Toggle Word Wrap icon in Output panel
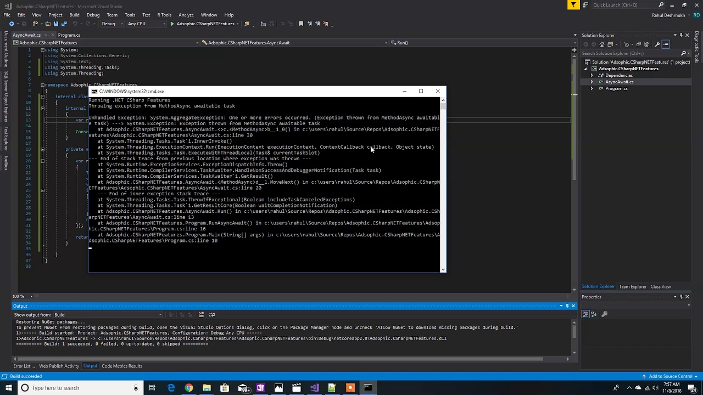Screen dimensions: 703x395 [212, 314]
